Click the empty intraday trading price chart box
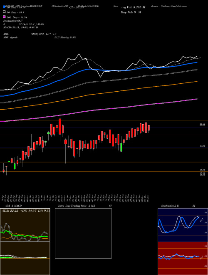Image resolution: width=208 pixels, height=275 pixels. (x=83, y=233)
